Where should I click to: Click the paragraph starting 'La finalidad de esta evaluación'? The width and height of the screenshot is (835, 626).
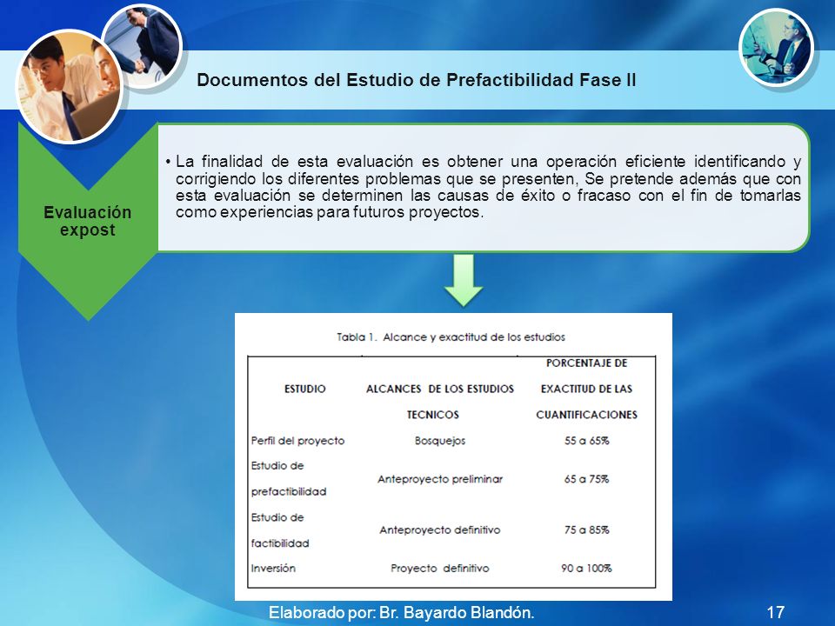click(488, 186)
